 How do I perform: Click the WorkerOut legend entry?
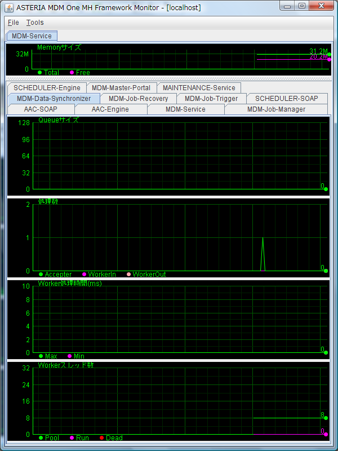coord(146,275)
